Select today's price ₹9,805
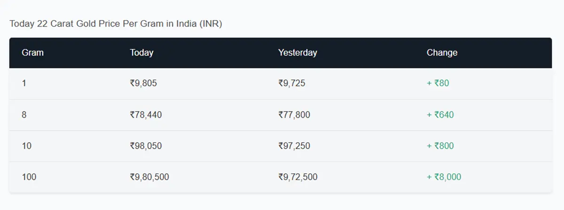The image size is (564, 210). tap(143, 83)
